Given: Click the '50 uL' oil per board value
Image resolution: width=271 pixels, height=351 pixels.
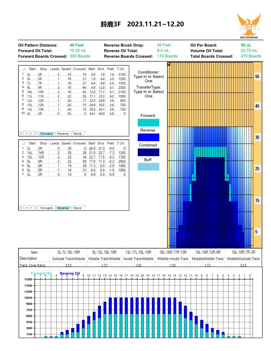Looking at the screenshot, I should 246,45.
